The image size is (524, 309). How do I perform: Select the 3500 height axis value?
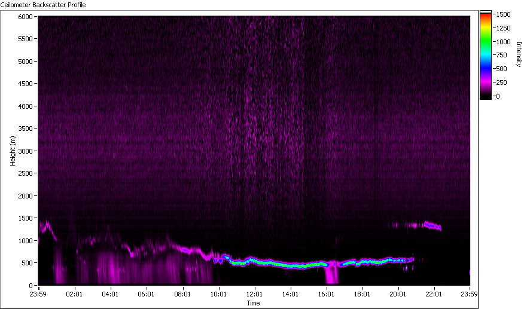click(25, 129)
